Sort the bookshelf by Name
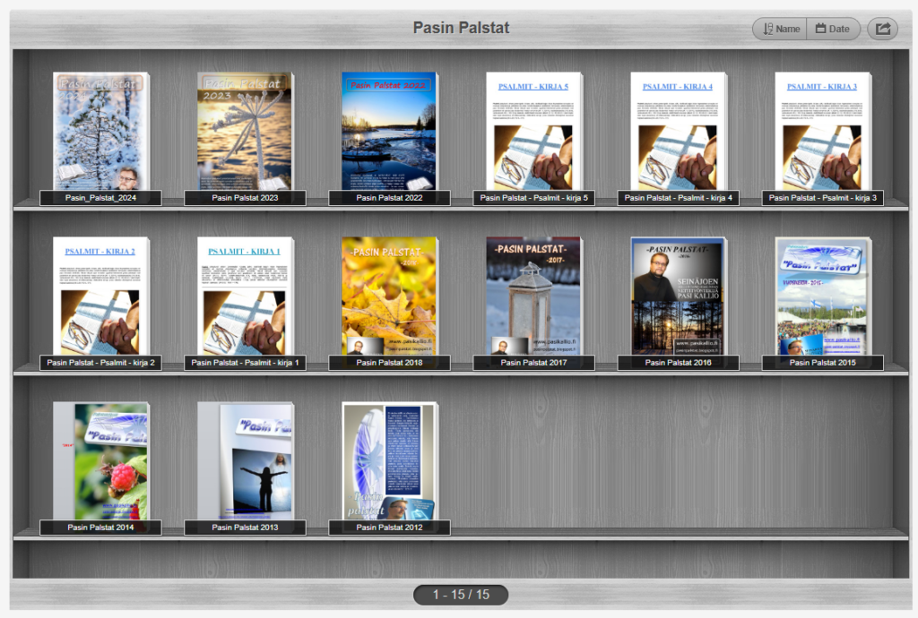This screenshot has width=918, height=618. pos(780,29)
